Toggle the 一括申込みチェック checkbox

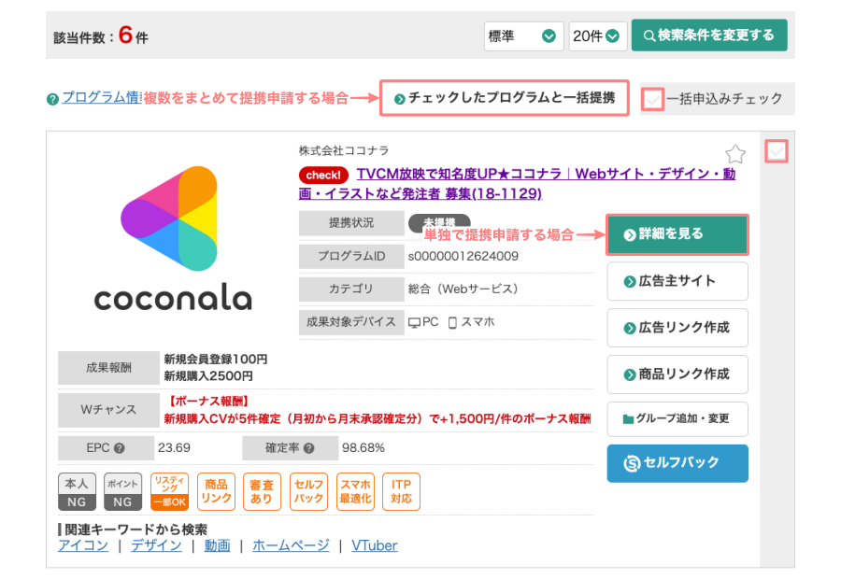tap(653, 98)
